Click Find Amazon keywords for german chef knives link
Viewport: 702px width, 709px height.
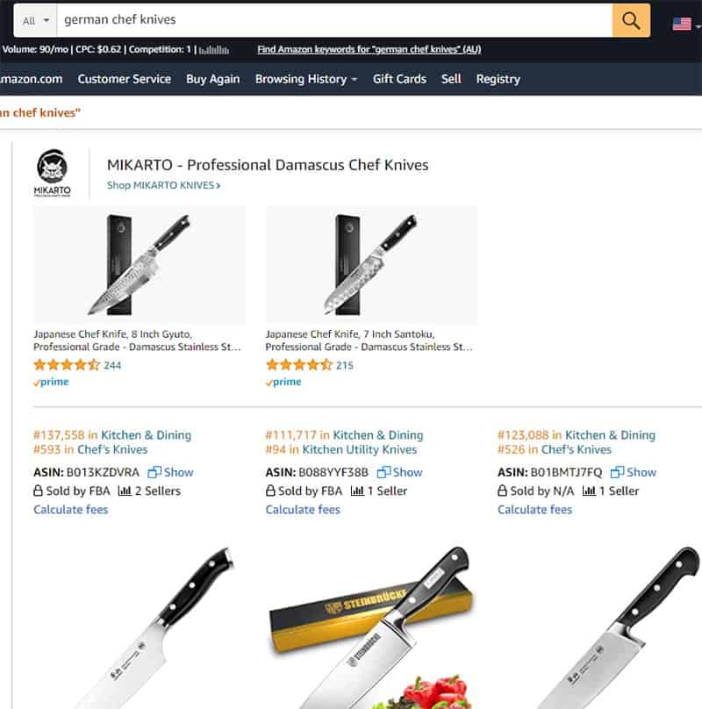tap(369, 50)
